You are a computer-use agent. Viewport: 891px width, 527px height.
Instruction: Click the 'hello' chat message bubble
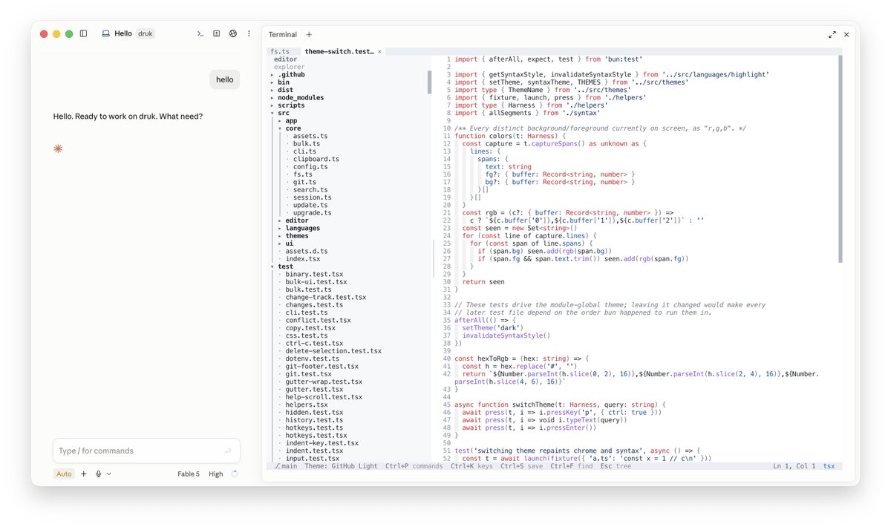coord(224,80)
